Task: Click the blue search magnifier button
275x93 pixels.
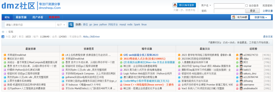Action: pos(71,25)
